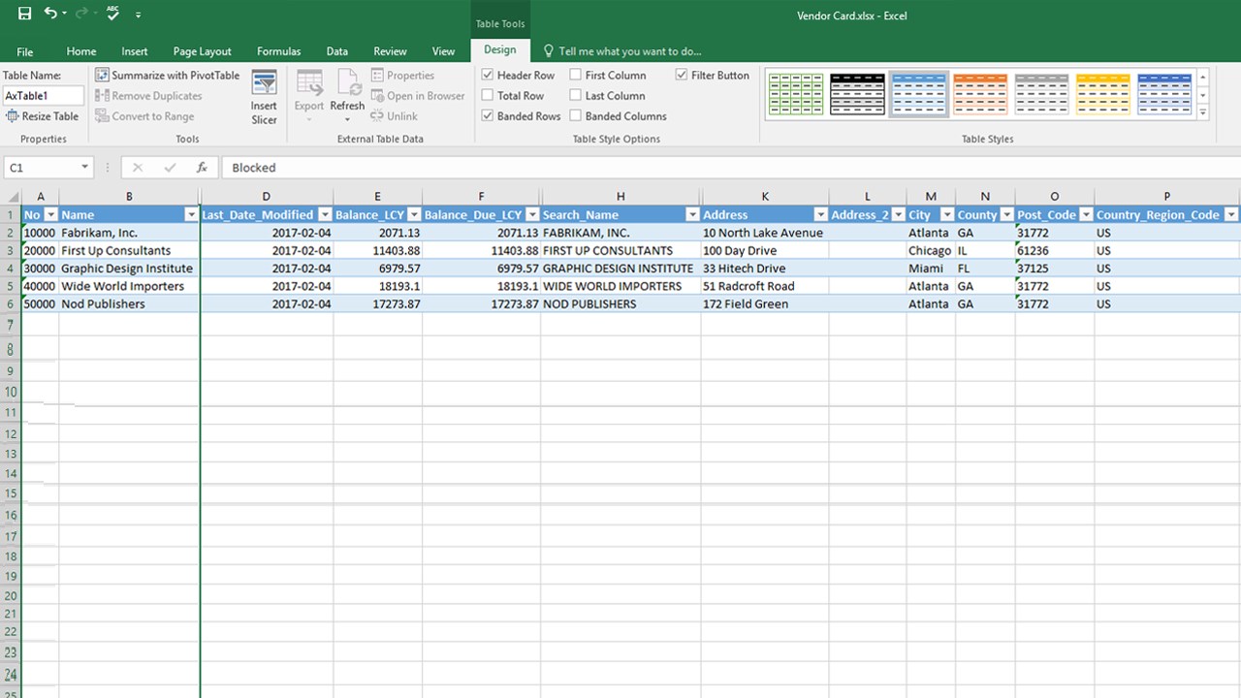Switch to the Formulas tab
This screenshot has height=698, width=1241.
[x=278, y=51]
